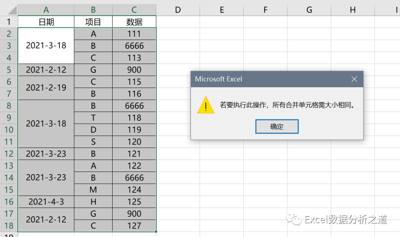Click data cell 125
This screenshot has height=237, width=400.
134,202
